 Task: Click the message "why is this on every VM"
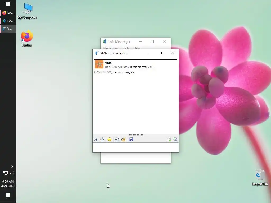(139, 67)
